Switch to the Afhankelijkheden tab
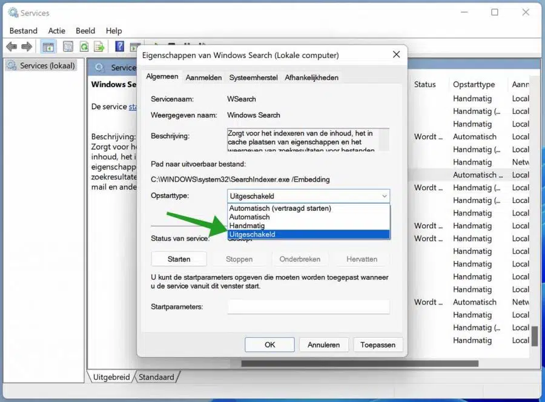 [x=311, y=77]
